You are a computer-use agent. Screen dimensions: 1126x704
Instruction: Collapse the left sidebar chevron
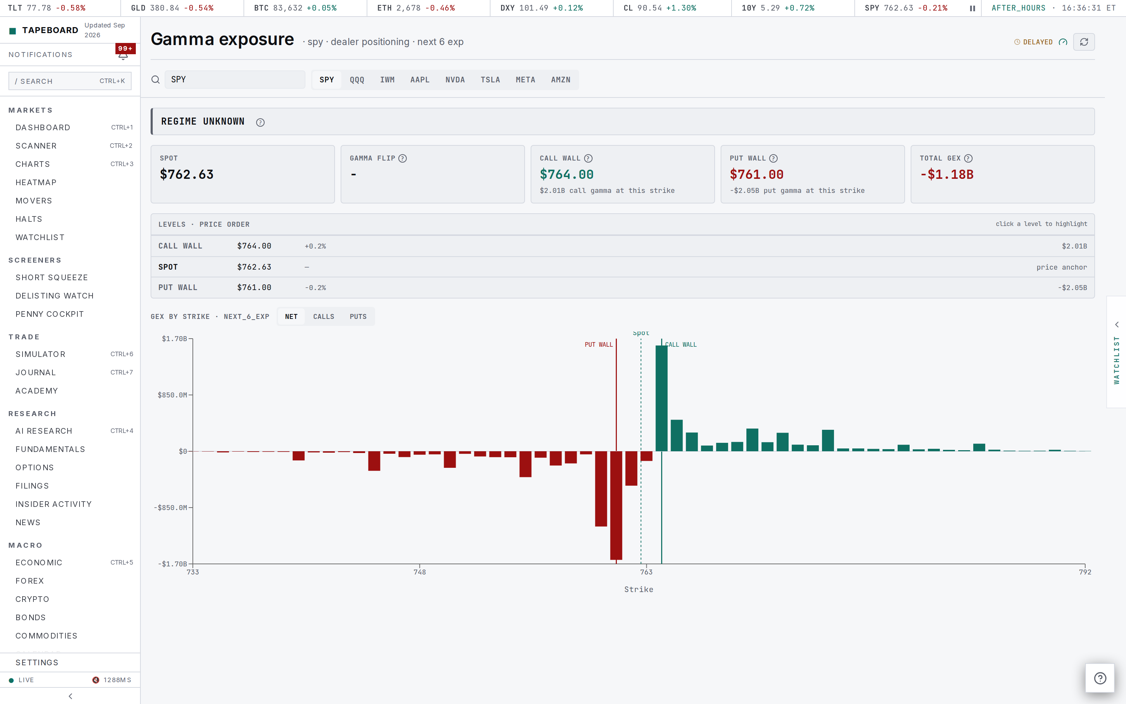(70, 696)
